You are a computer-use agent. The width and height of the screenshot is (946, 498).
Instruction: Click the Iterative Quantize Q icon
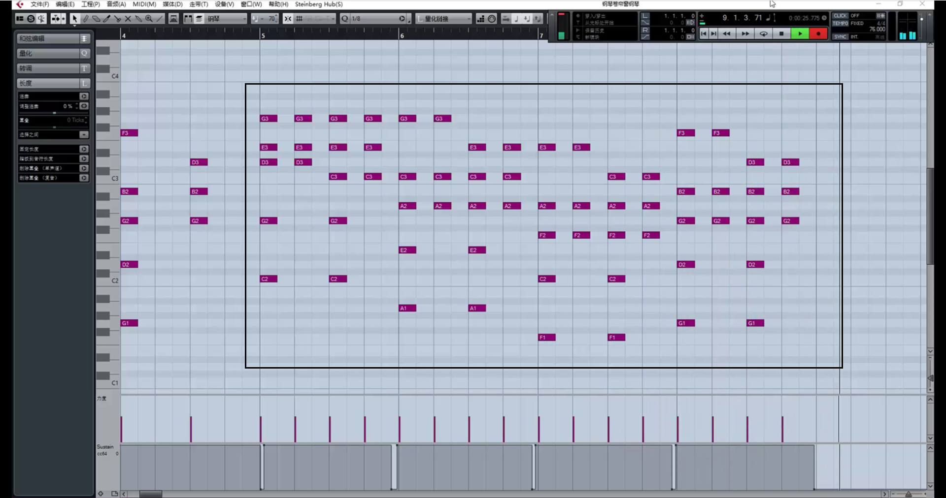pyautogui.click(x=344, y=19)
